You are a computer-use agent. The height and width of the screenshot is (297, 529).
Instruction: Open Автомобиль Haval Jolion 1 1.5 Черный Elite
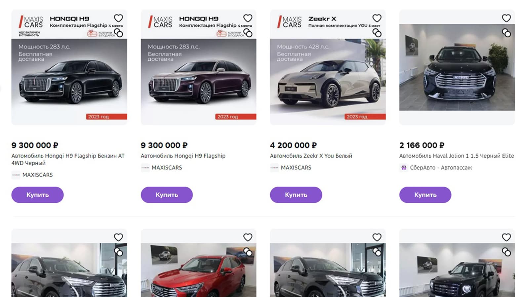pyautogui.click(x=457, y=156)
